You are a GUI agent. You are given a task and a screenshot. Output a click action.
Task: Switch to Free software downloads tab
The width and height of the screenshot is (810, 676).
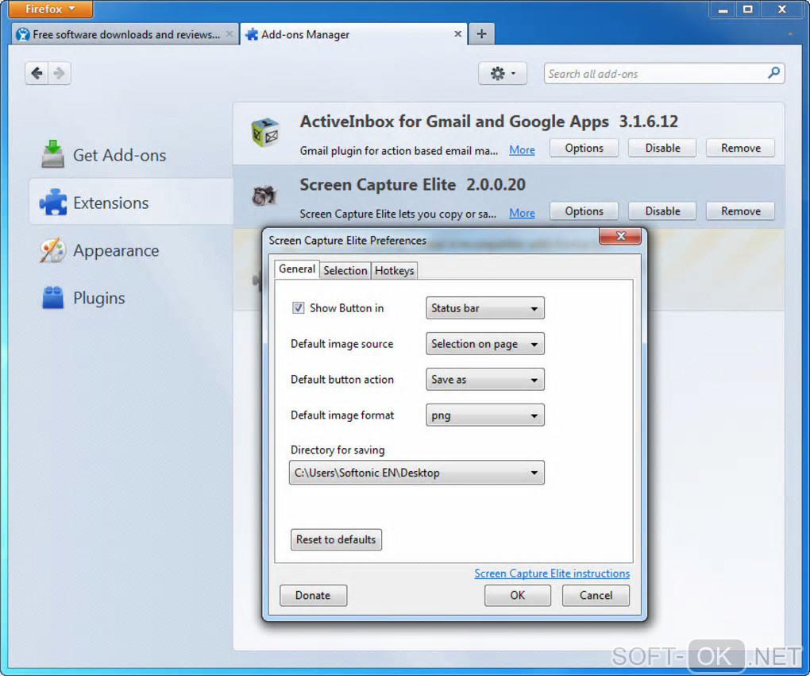[125, 35]
